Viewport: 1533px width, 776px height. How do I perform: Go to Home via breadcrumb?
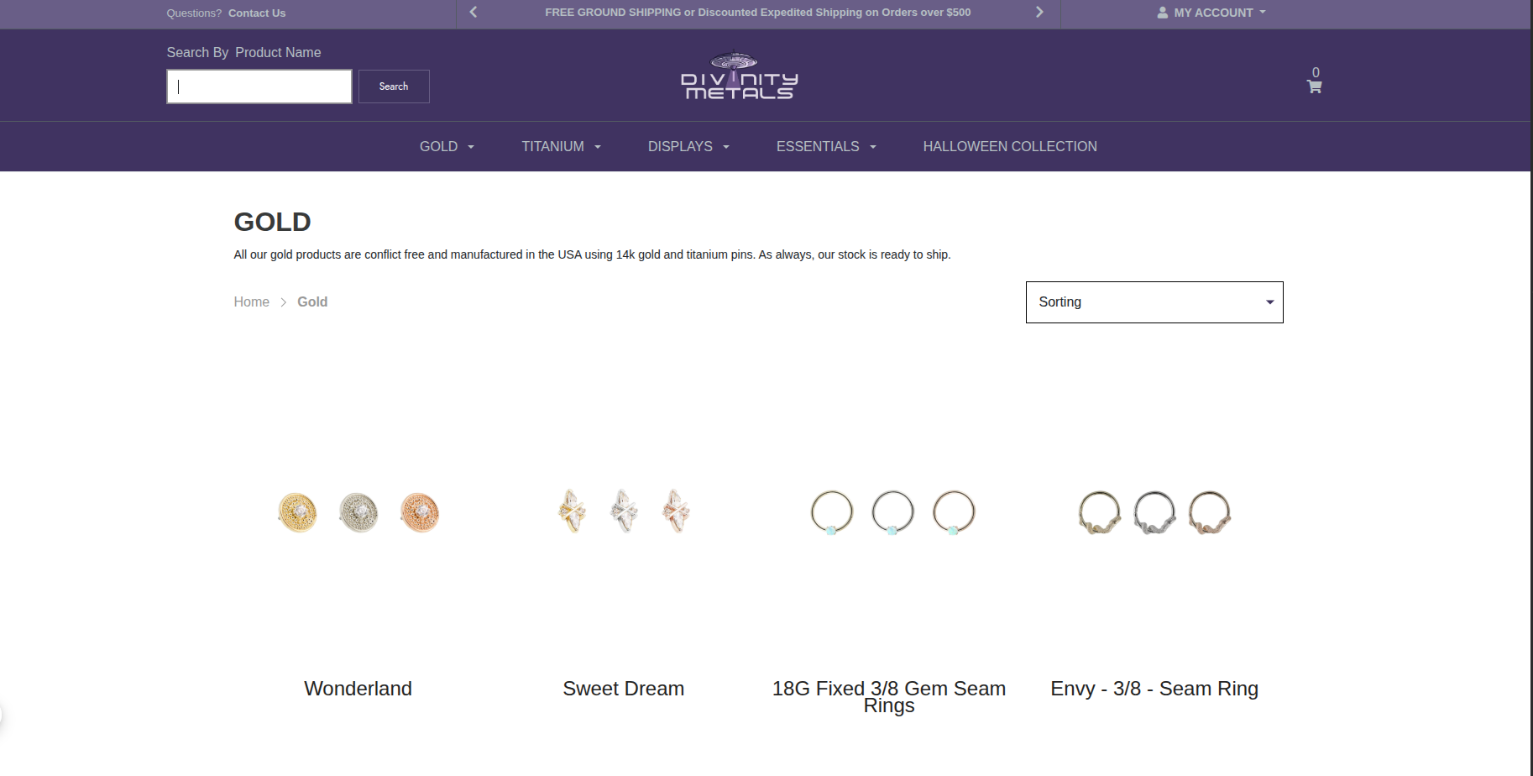[x=251, y=302]
